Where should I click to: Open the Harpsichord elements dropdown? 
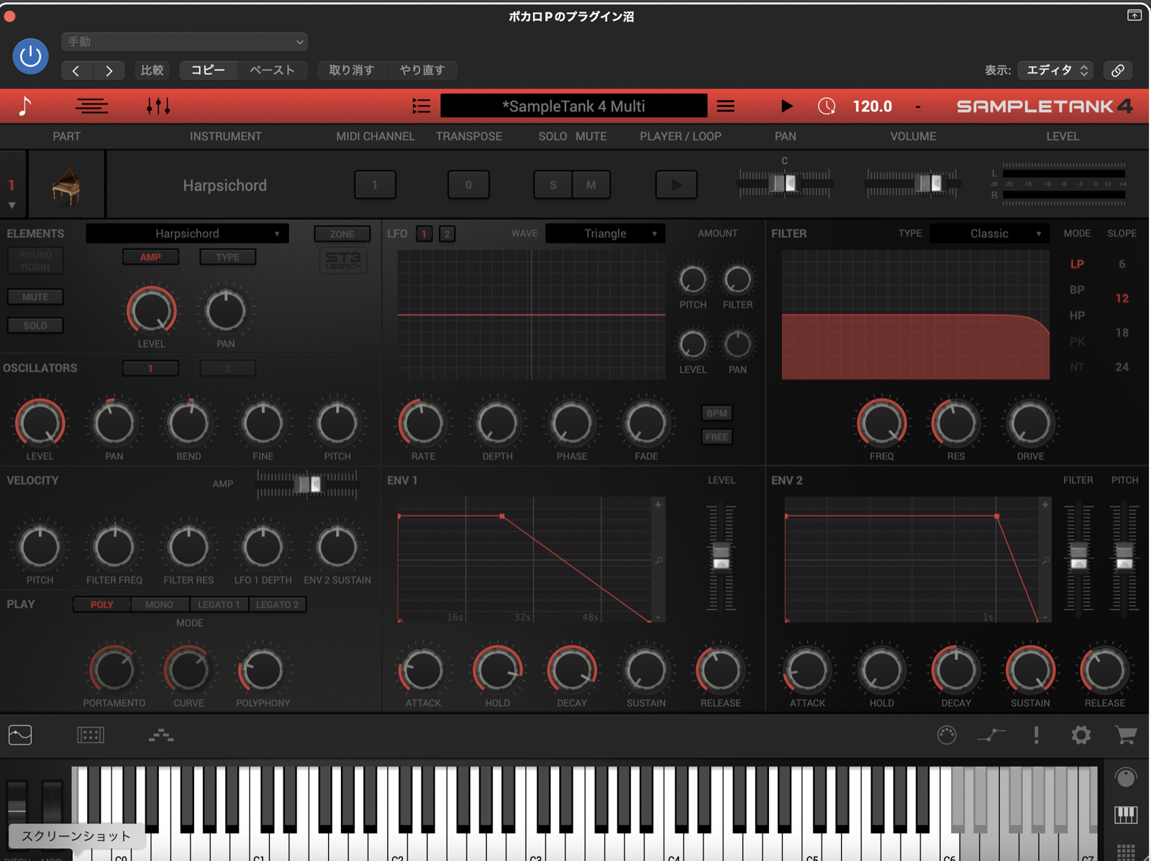[x=187, y=234]
